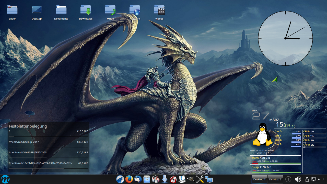Open Thunderbird mail client
This screenshot has width=327, height=184.
[x=138, y=179]
